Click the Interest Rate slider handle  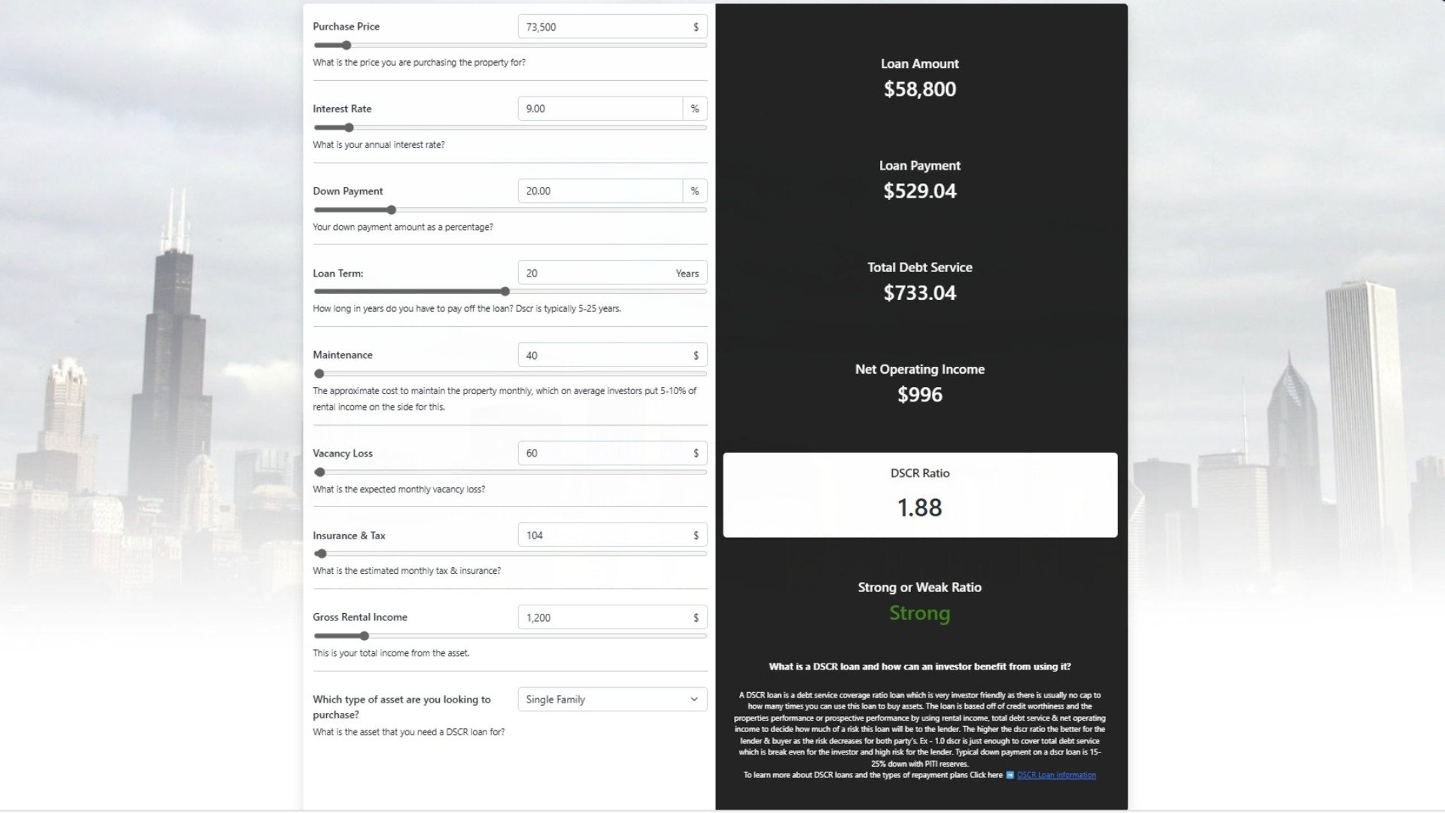click(x=349, y=128)
